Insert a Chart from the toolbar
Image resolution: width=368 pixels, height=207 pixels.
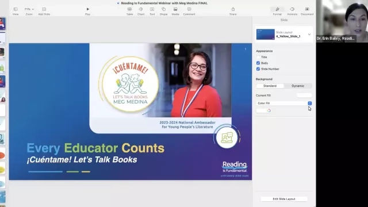pyautogui.click(x=141, y=9)
